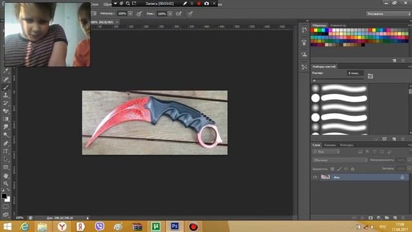The width and height of the screenshot is (412, 232).
Task: Open the Рисование workspace dropdown
Action: (x=388, y=14)
